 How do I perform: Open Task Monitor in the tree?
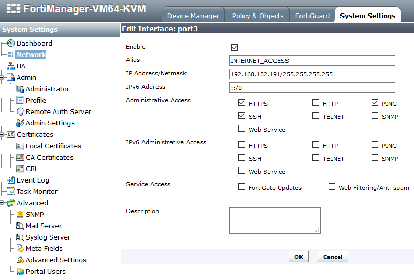pyautogui.click(x=37, y=191)
